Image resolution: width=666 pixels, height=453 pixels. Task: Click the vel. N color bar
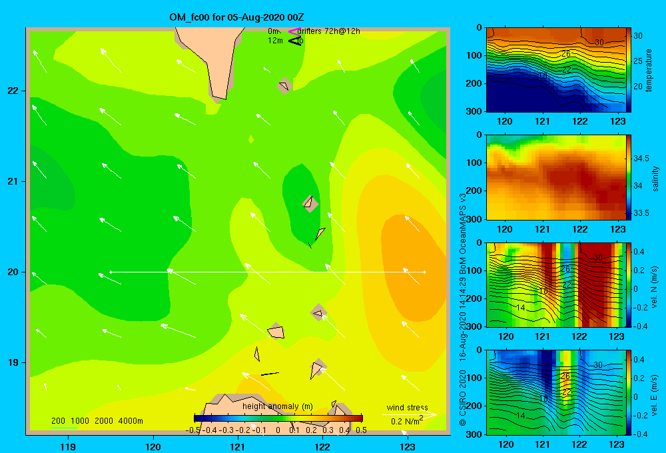[x=629, y=284]
